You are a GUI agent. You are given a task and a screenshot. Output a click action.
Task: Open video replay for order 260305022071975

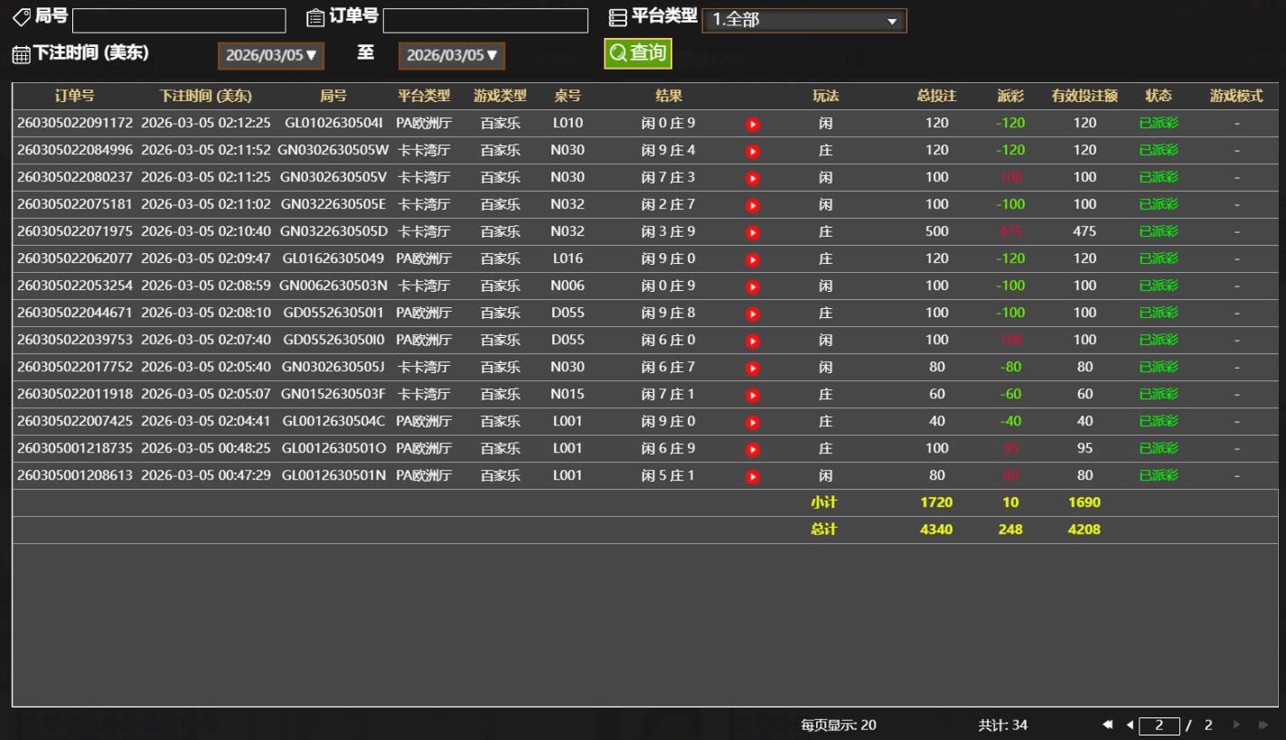[x=752, y=232]
